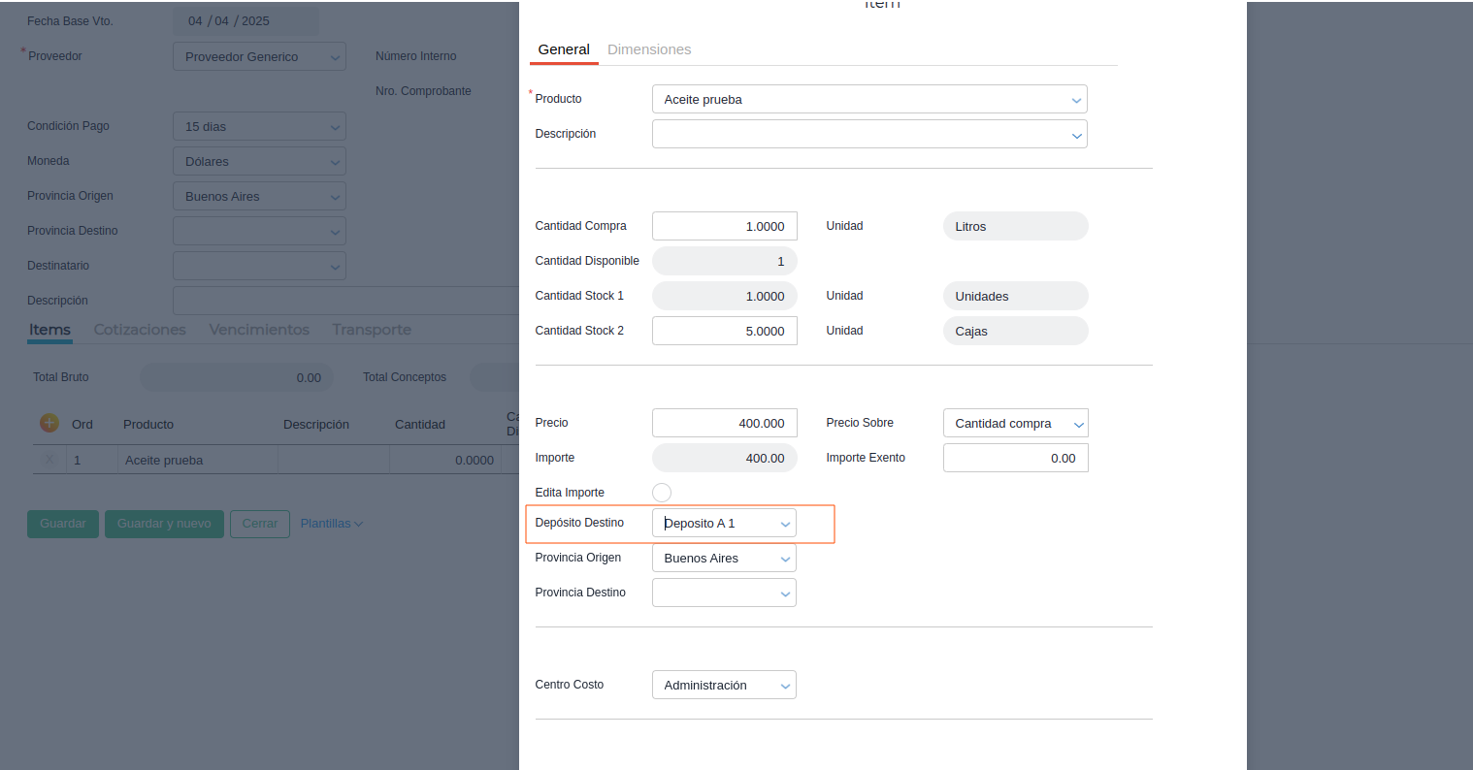The image size is (1473, 770).
Task: Open the Producto dropdown showing Aceite prueba
Action: (868, 100)
